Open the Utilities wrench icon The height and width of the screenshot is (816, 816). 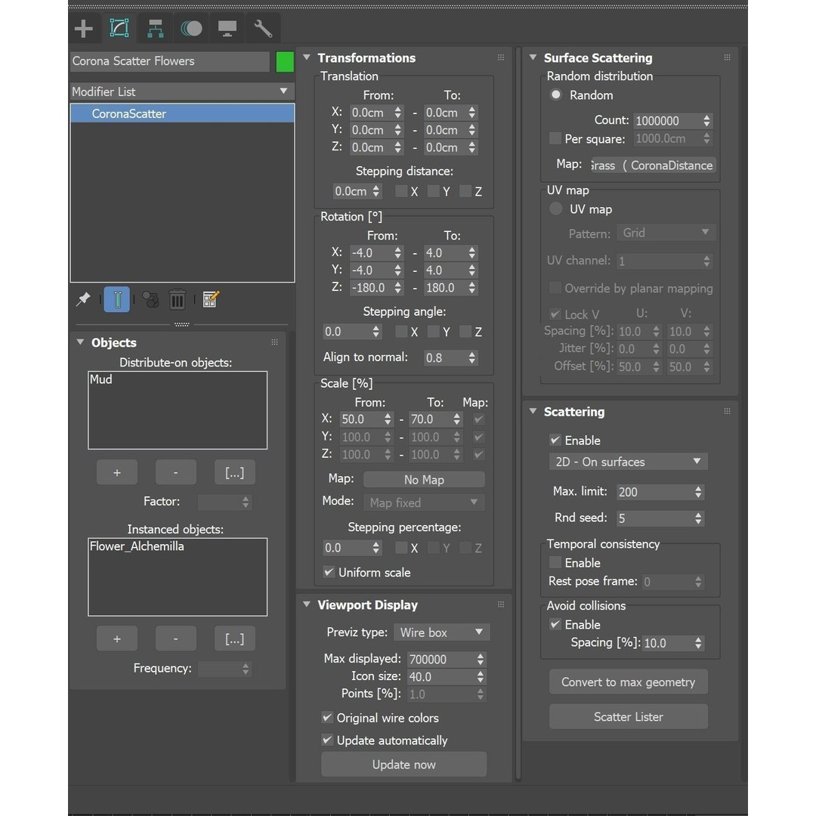click(x=263, y=29)
